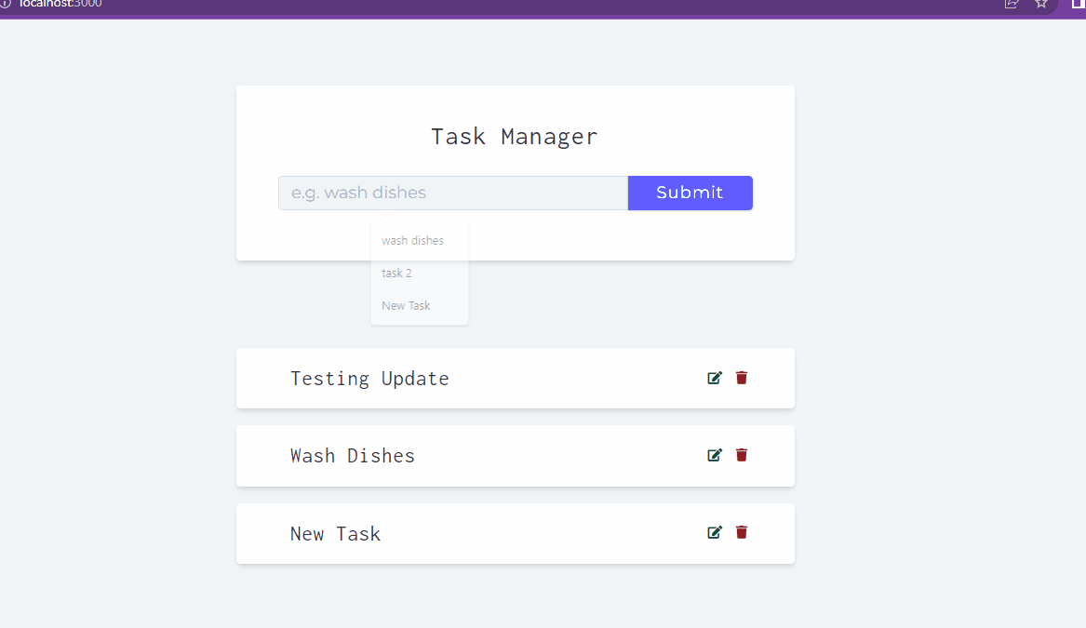Focus the task name input field

click(453, 193)
